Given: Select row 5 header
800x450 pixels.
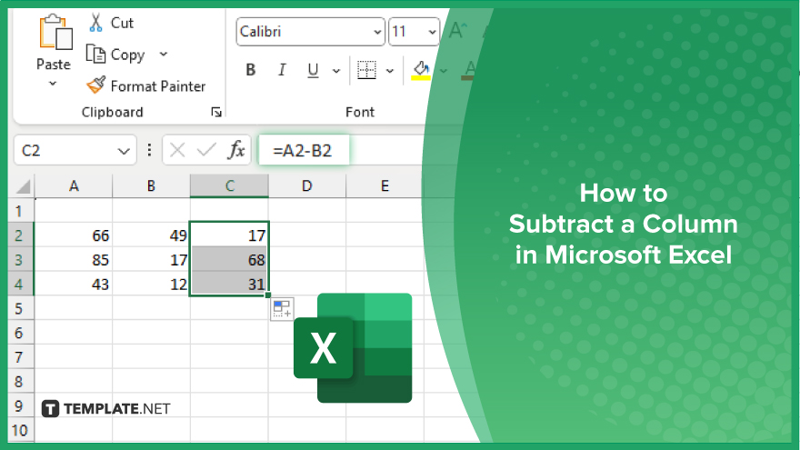Looking at the screenshot, I should click(20, 308).
